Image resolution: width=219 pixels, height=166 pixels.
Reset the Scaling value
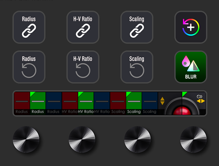click(137, 67)
